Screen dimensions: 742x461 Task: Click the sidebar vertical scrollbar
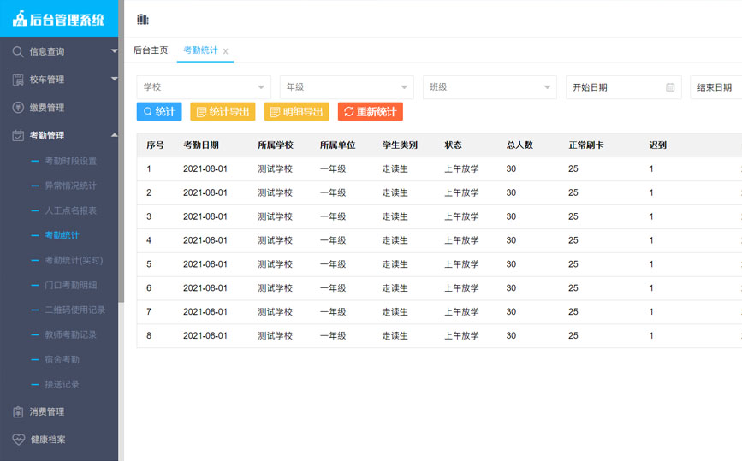click(122, 151)
